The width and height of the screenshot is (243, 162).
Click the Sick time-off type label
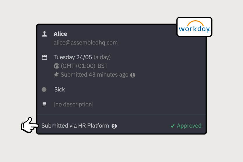[x=60, y=89]
